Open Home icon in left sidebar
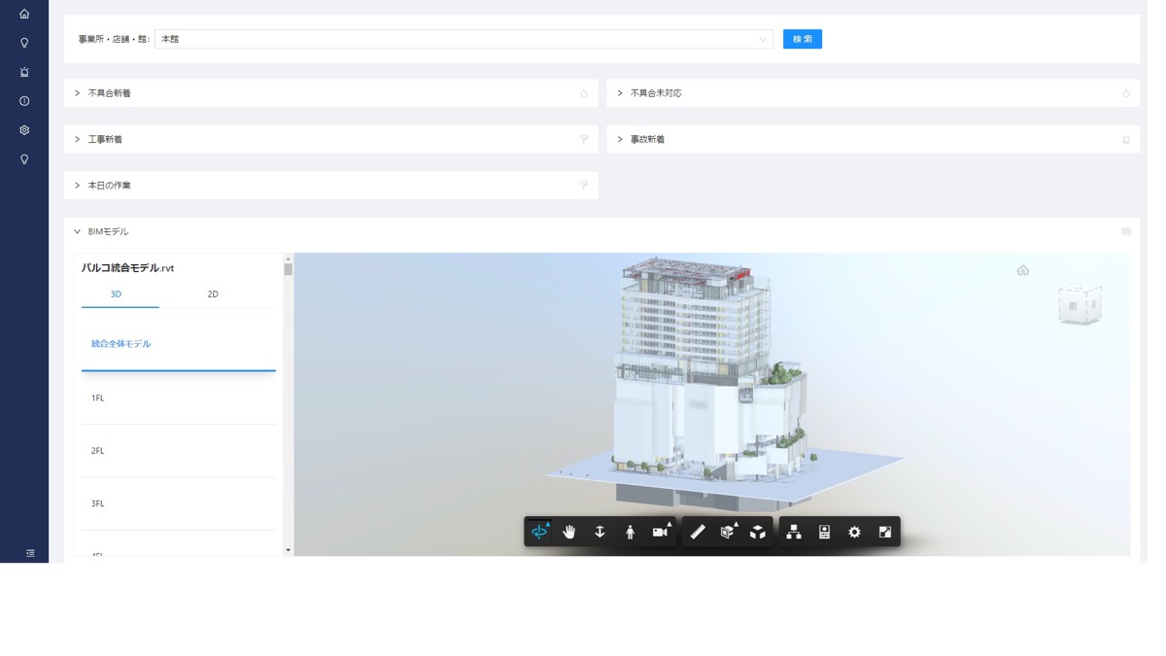1166x656 pixels. point(24,14)
